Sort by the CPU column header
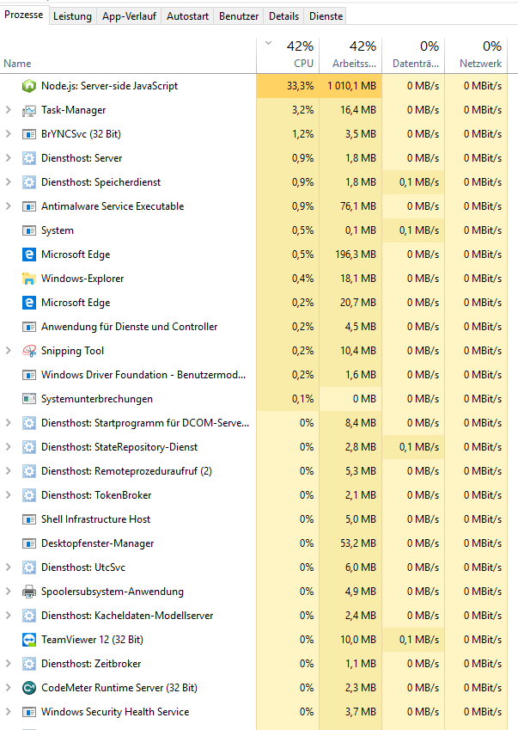The width and height of the screenshot is (518, 730). coord(288,55)
